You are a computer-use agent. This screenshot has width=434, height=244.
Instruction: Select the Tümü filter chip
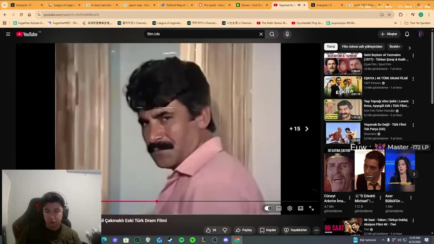[x=331, y=47]
